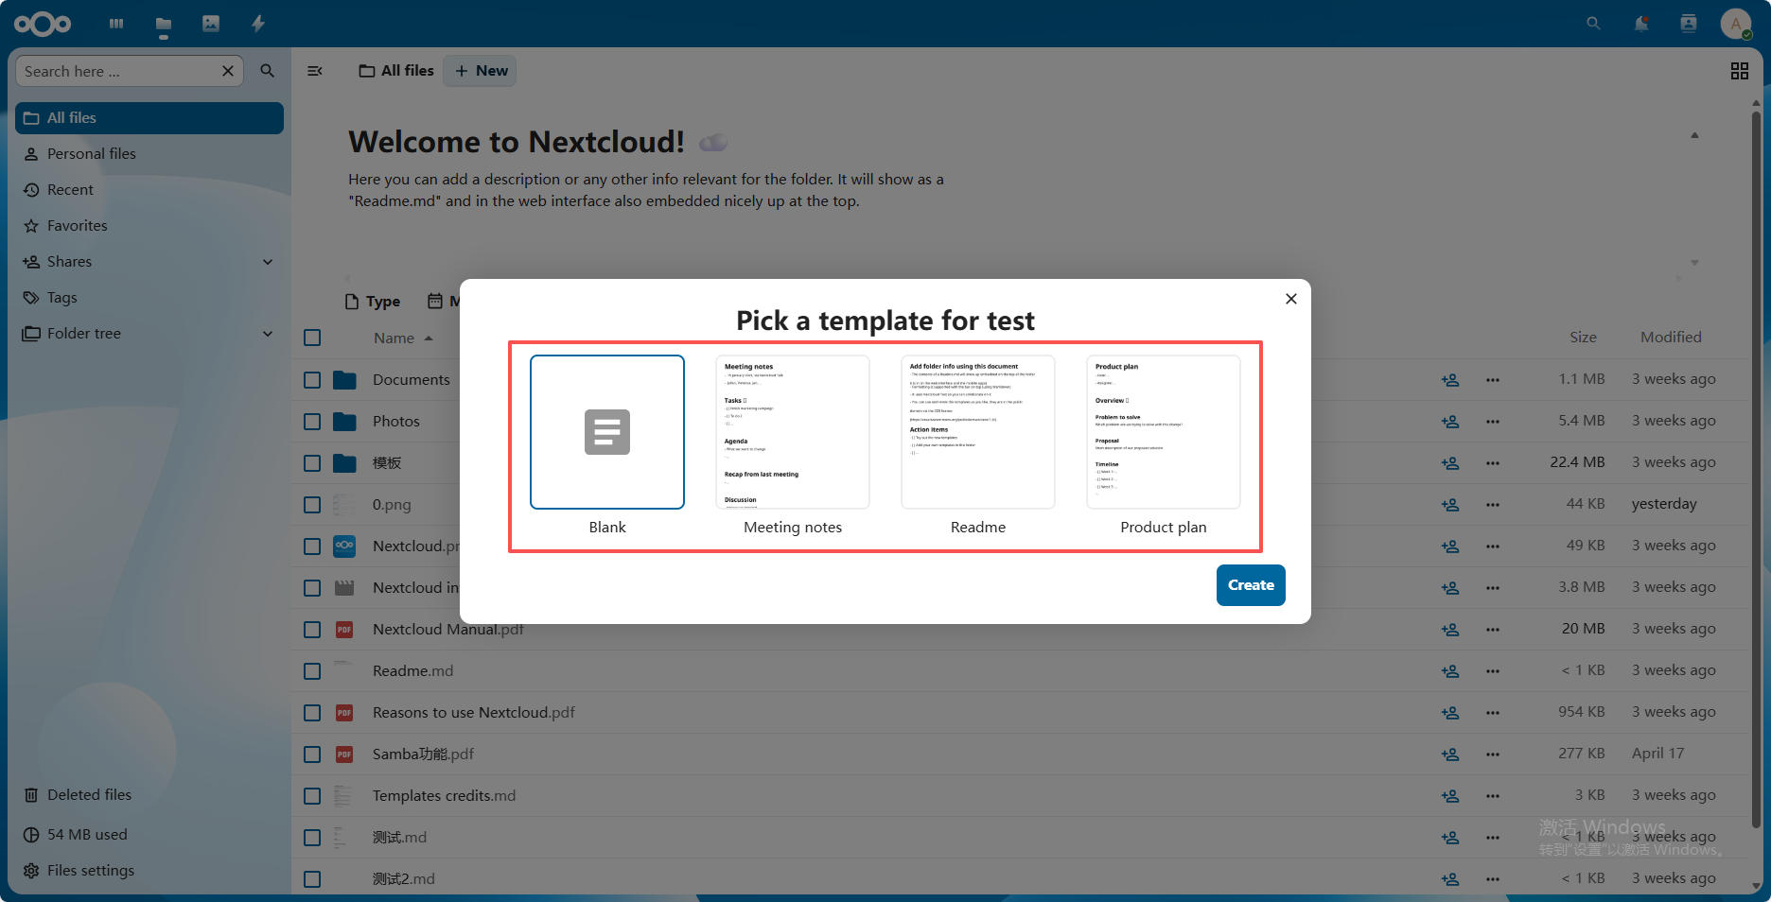Clear the sidebar search field
Image resolution: width=1771 pixels, height=902 pixels.
[228, 71]
